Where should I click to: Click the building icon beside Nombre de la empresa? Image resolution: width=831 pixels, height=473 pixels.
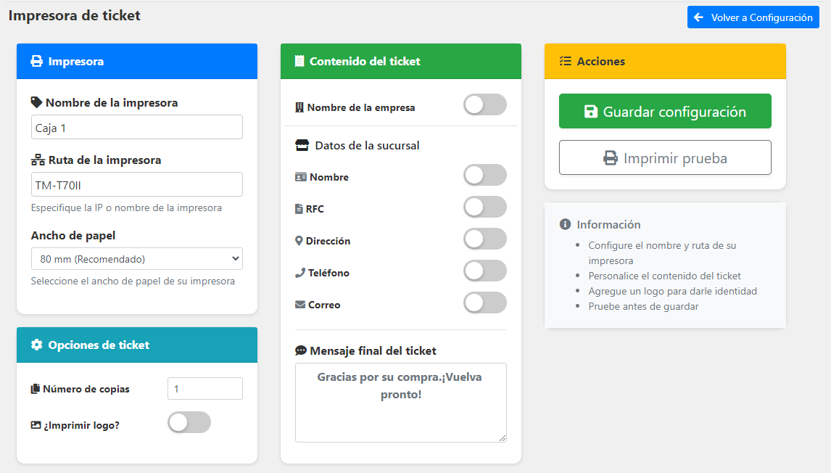pos(300,107)
